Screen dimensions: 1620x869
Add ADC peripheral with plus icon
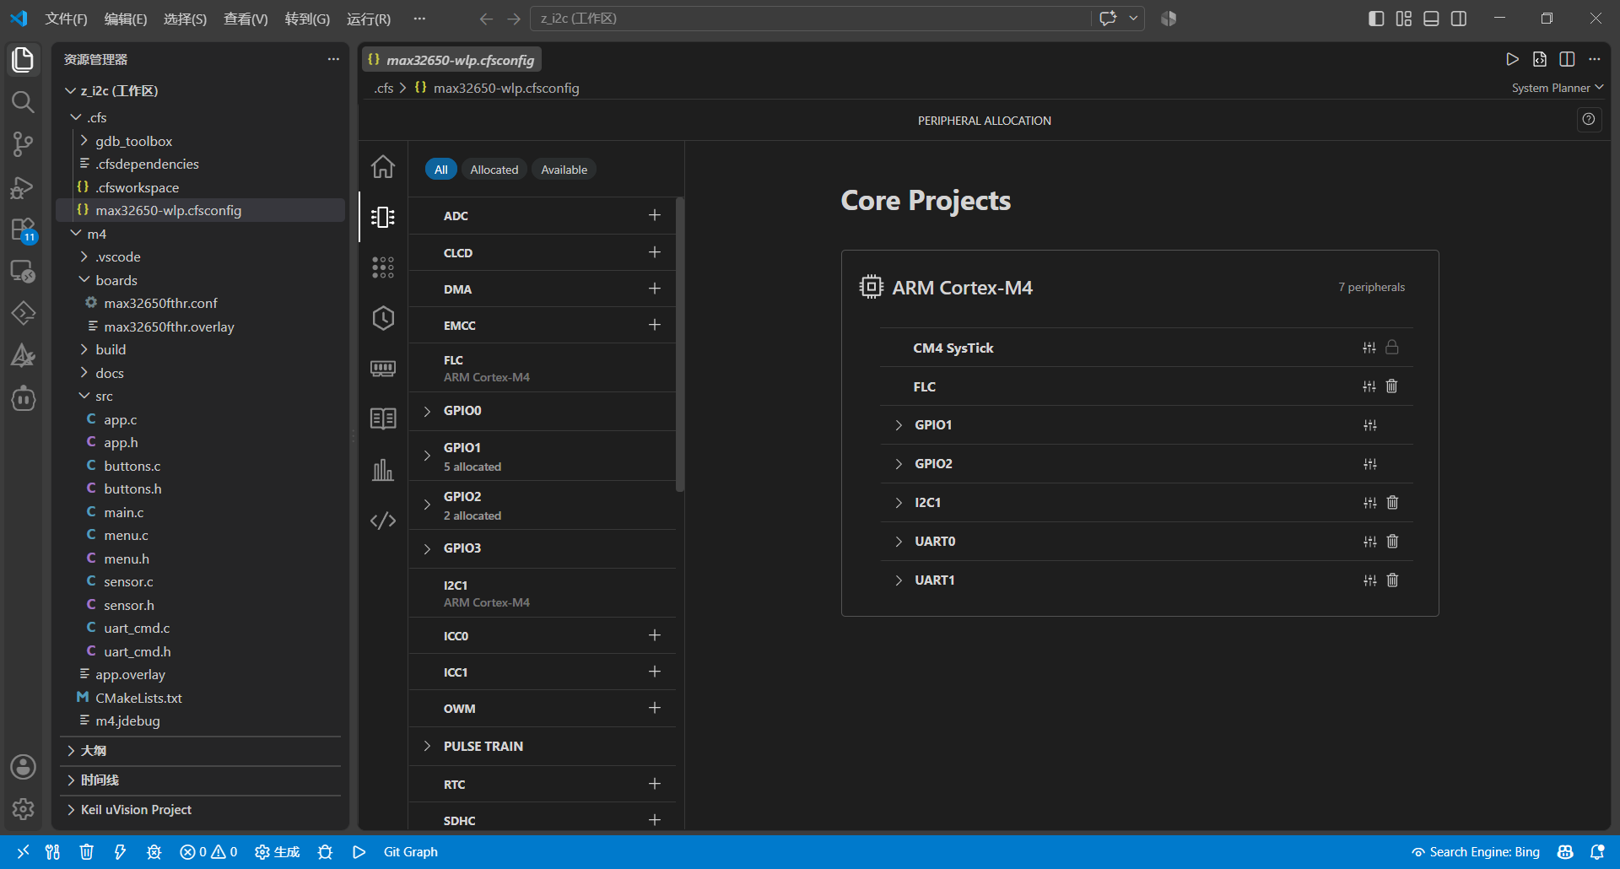pos(655,215)
